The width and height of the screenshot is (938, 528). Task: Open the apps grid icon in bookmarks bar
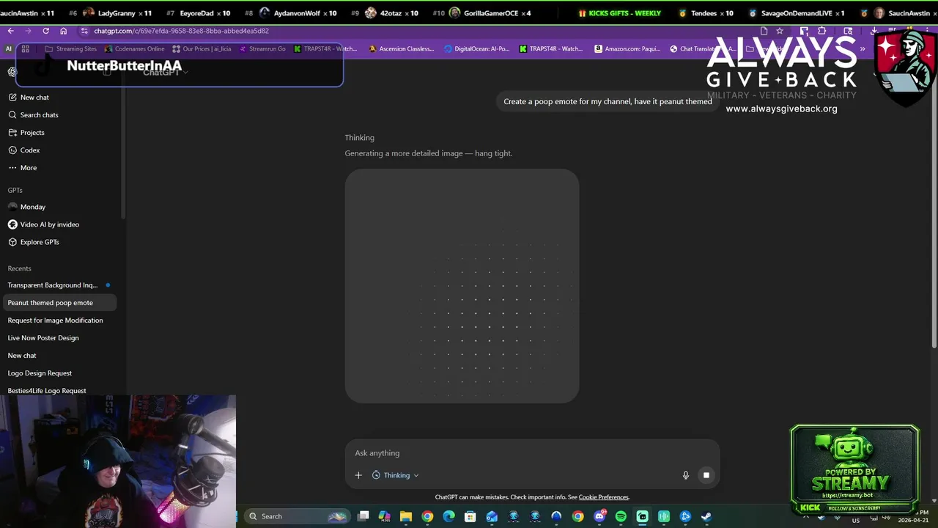point(25,49)
